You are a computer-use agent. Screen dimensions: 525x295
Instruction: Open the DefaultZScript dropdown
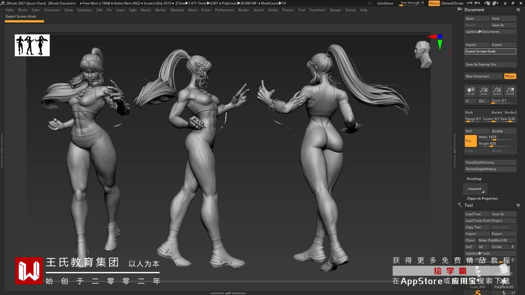click(x=452, y=3)
